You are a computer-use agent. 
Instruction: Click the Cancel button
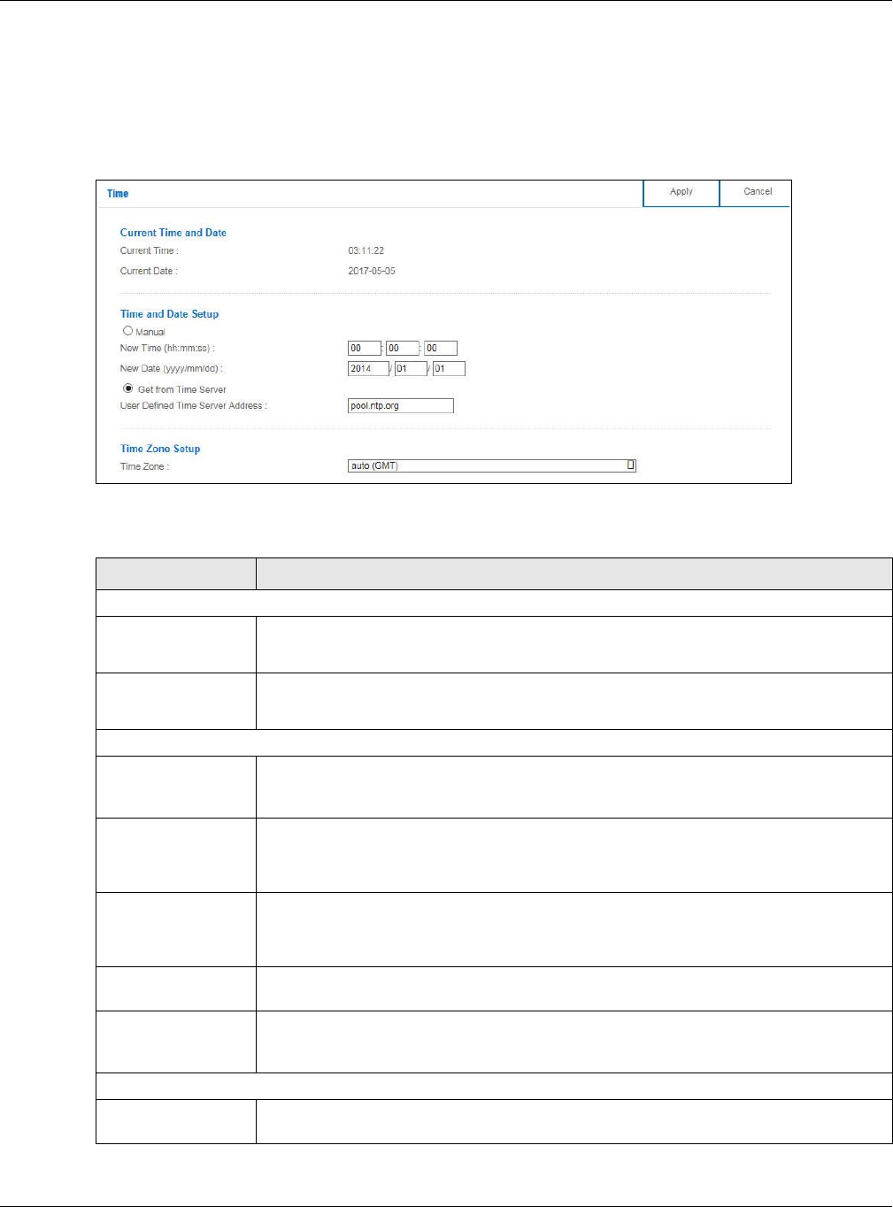click(757, 192)
